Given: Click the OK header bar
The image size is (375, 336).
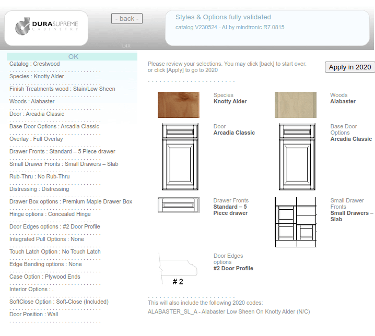Looking at the screenshot, I should pyautogui.click(x=73, y=56).
